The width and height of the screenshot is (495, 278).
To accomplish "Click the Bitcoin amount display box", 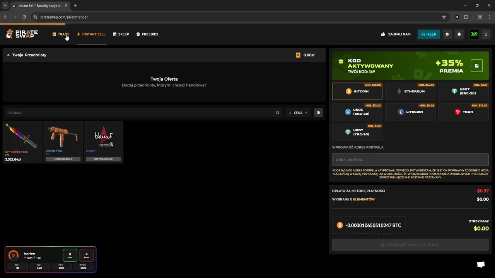I will tap(369, 225).
